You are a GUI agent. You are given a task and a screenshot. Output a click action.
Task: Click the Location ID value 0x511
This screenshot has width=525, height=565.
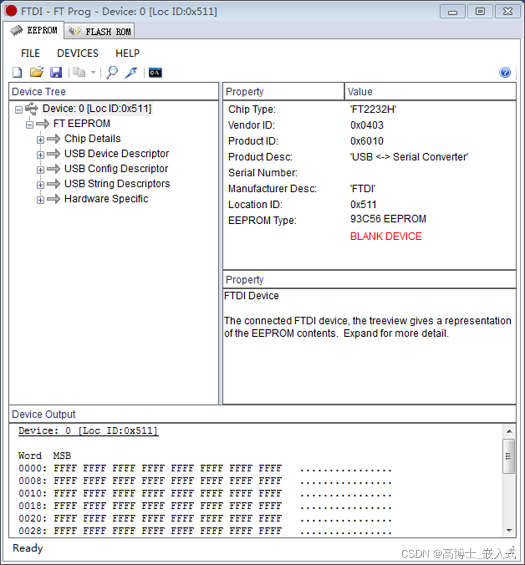coord(363,205)
